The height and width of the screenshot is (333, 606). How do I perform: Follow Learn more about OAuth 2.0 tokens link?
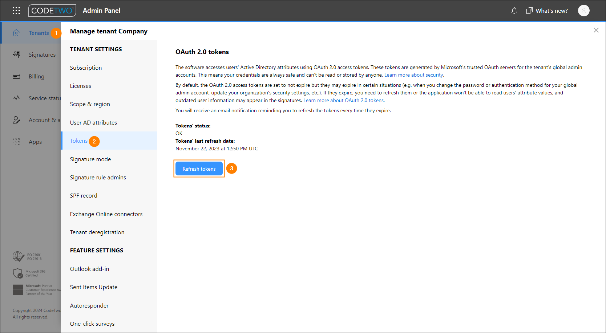coord(344,100)
